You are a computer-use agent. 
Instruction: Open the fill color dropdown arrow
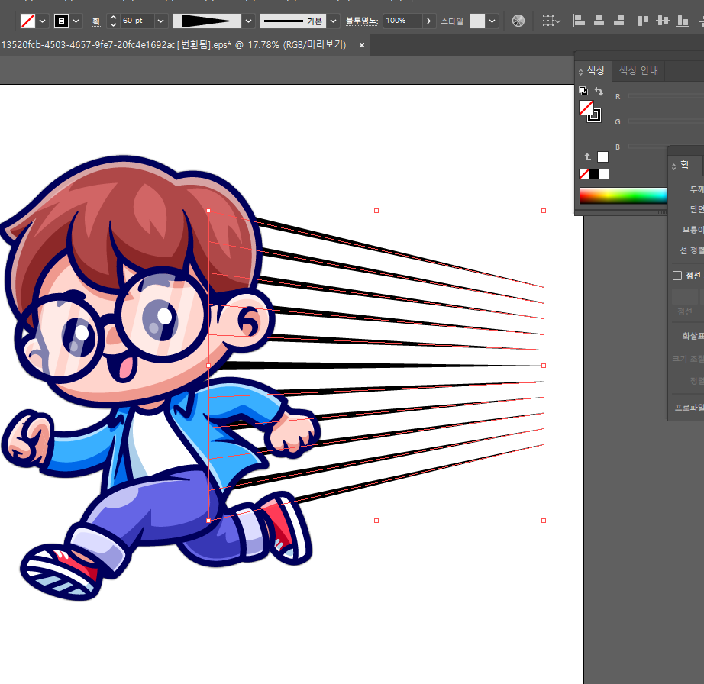click(x=43, y=21)
